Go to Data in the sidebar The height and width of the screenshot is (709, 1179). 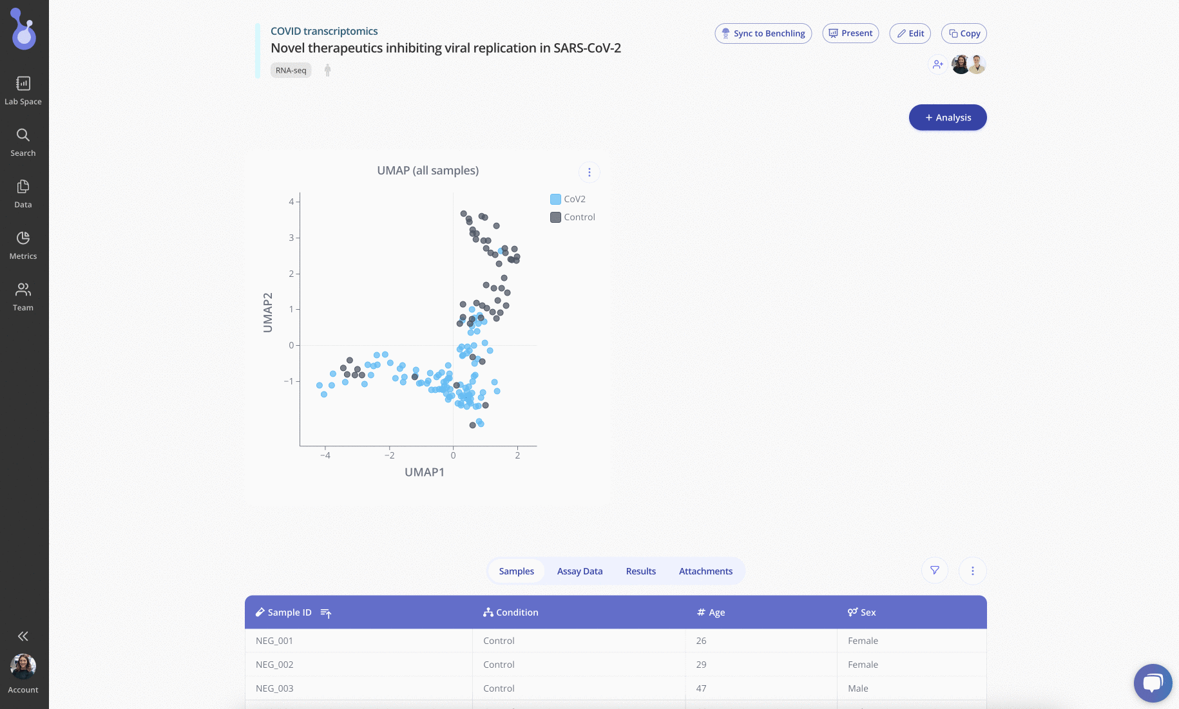(x=23, y=187)
